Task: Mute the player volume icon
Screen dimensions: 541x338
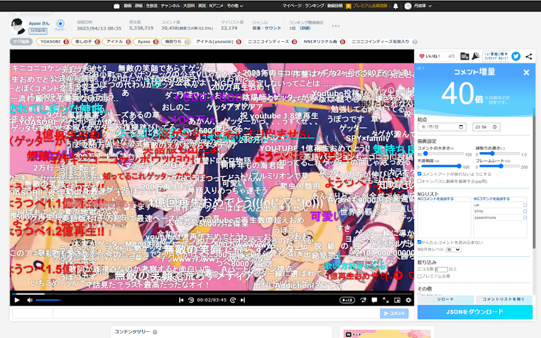Action: tap(30, 300)
